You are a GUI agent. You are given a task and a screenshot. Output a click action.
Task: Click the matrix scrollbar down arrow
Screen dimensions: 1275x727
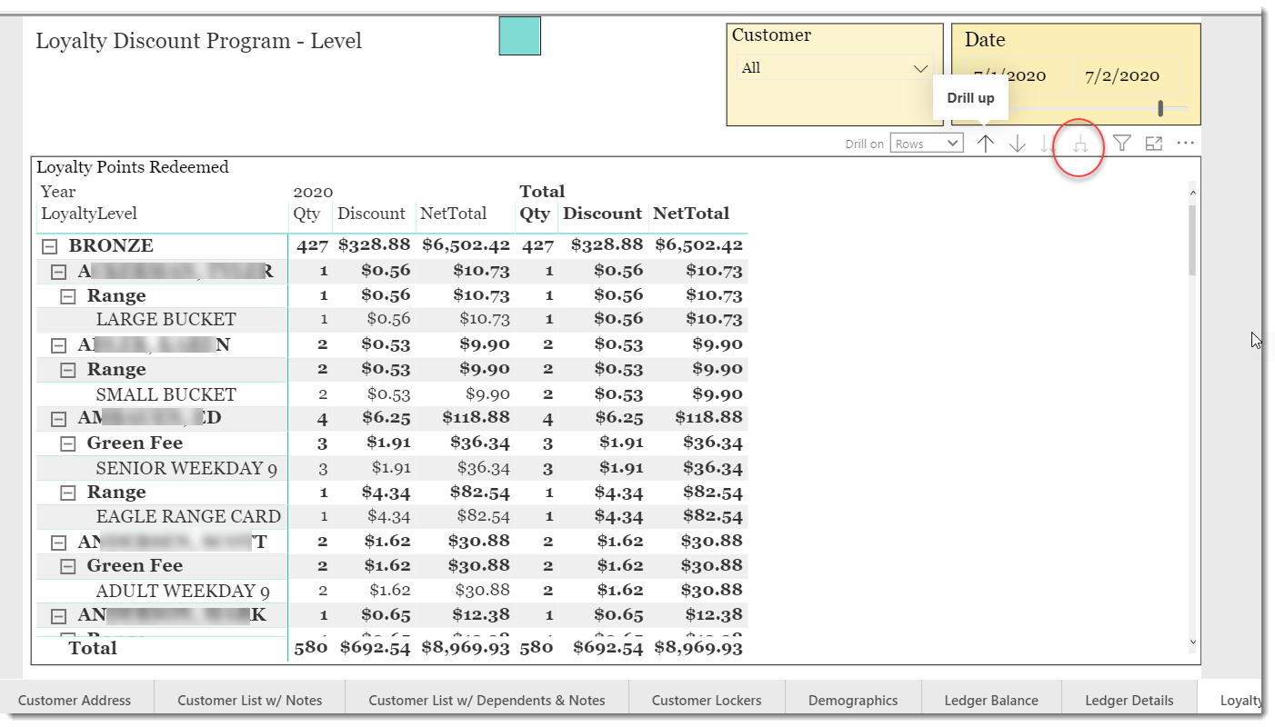(x=1193, y=642)
